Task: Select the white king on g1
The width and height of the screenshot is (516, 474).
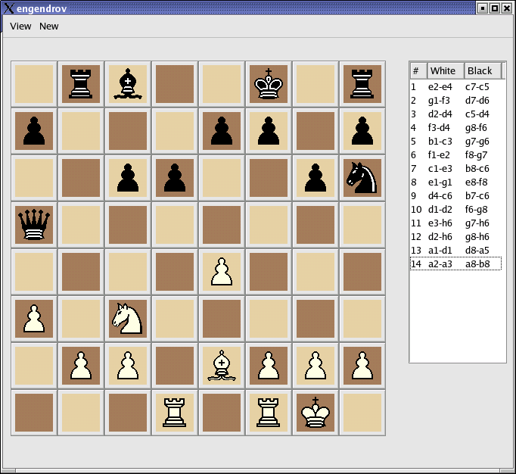Action: pyautogui.click(x=316, y=413)
